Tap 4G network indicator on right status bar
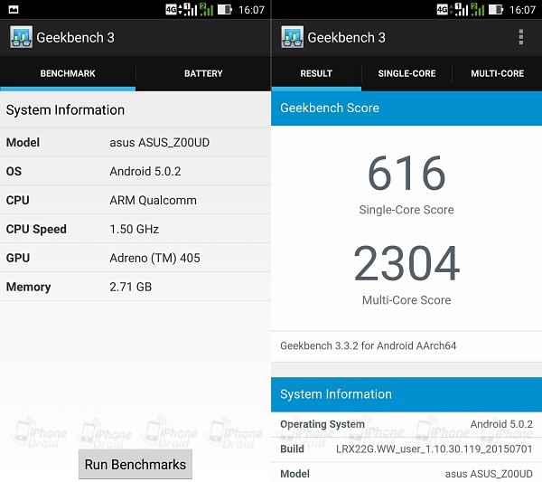This screenshot has height=482, width=542. pos(442,9)
